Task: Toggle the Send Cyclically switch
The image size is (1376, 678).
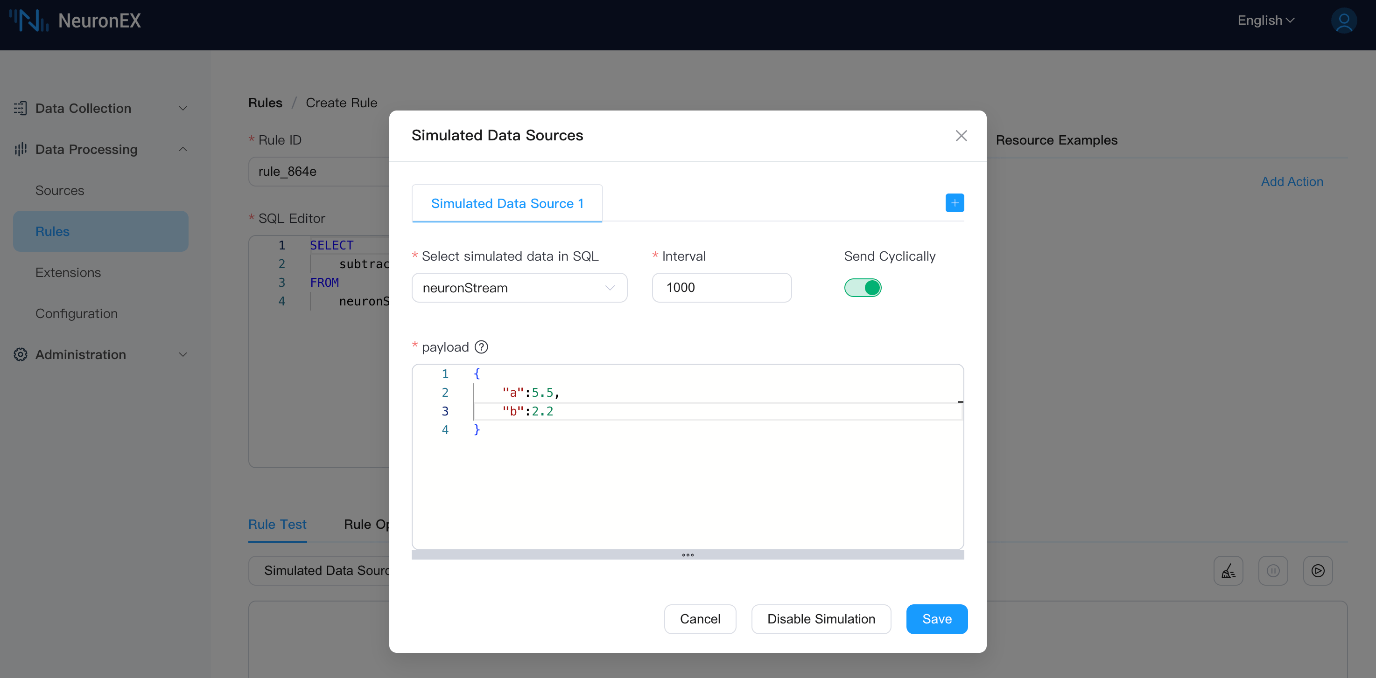Action: coord(862,288)
